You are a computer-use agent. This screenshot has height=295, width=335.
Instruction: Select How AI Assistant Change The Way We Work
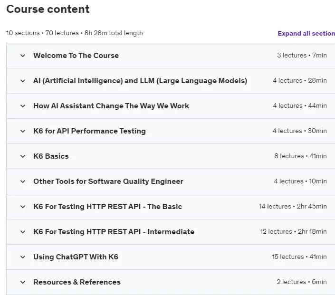tap(111, 106)
